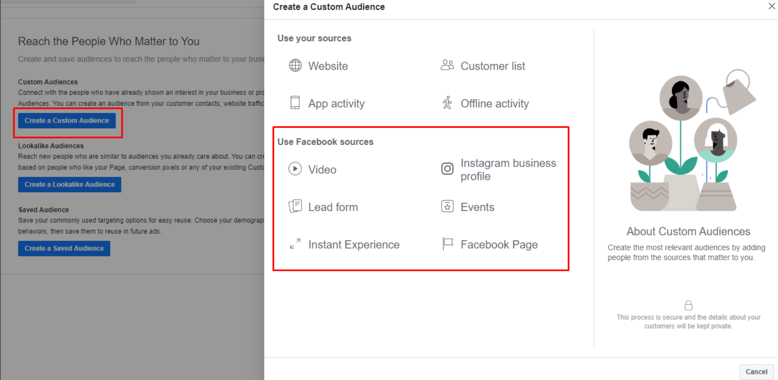The image size is (778, 380).
Task: Click the Lookalike Audiences heading in background page
Action: click(51, 145)
